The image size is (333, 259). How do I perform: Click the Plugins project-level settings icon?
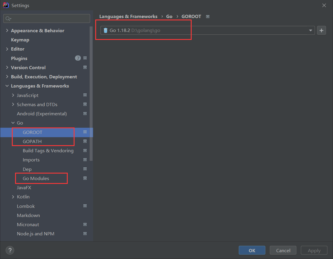pos(85,58)
